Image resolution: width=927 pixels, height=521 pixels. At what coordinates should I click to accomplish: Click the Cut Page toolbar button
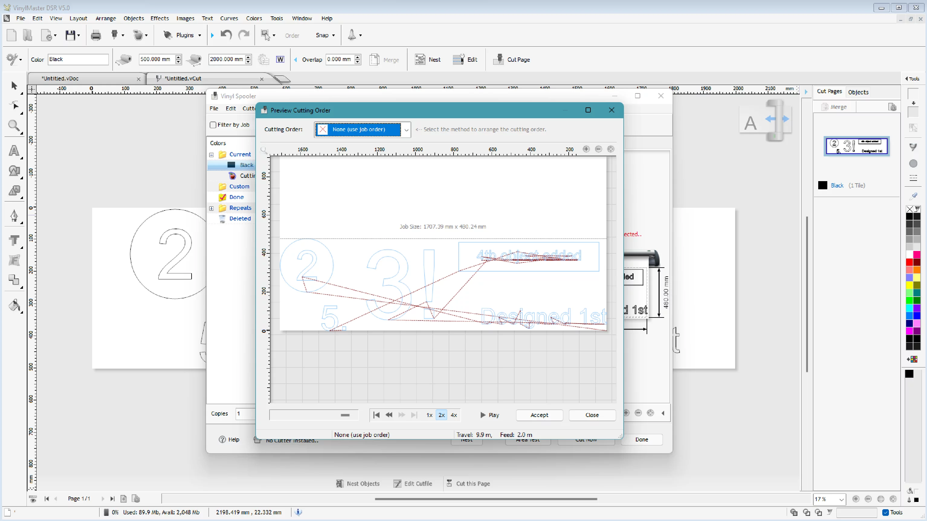[511, 59]
